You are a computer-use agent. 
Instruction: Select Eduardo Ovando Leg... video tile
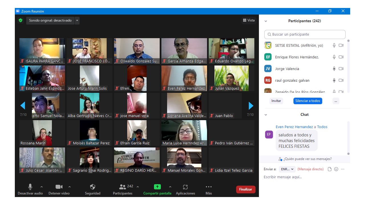tap(232, 51)
